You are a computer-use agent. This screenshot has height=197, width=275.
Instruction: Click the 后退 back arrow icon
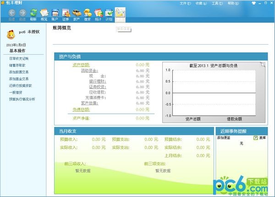click(x=12, y=13)
